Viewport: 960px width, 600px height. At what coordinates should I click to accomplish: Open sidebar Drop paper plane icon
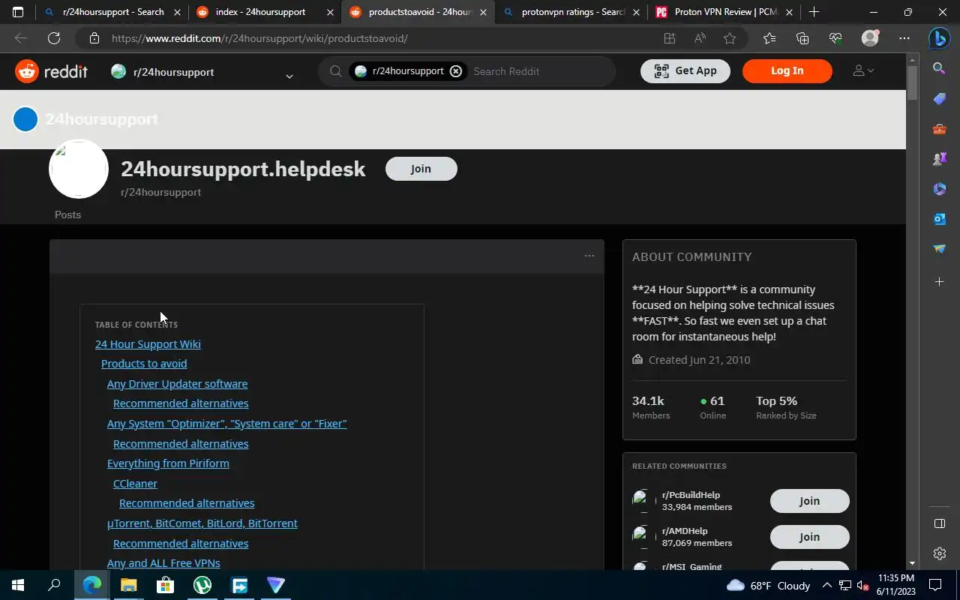point(939,249)
